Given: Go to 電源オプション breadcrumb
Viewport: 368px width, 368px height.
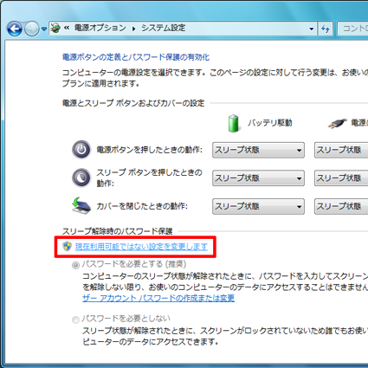Looking at the screenshot, I should [x=100, y=28].
